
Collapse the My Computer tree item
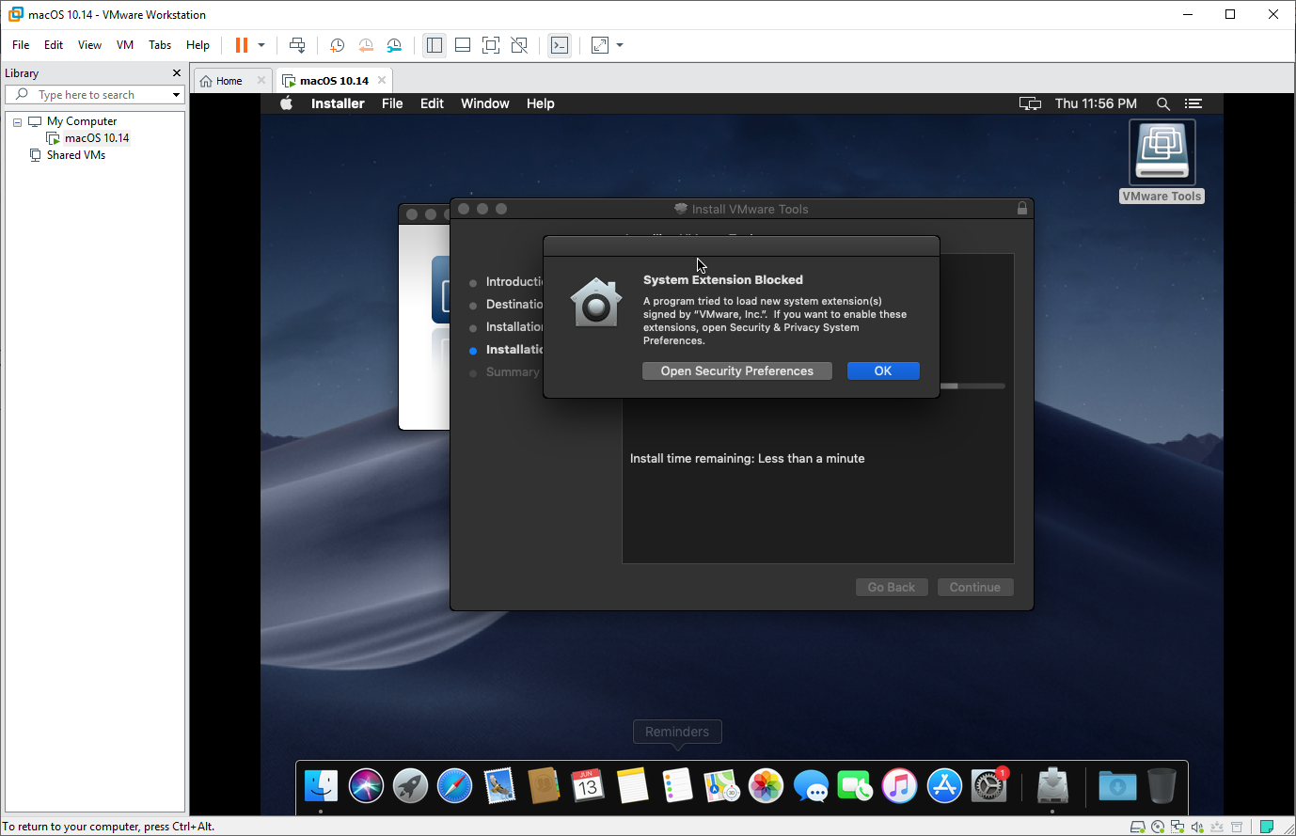click(16, 120)
